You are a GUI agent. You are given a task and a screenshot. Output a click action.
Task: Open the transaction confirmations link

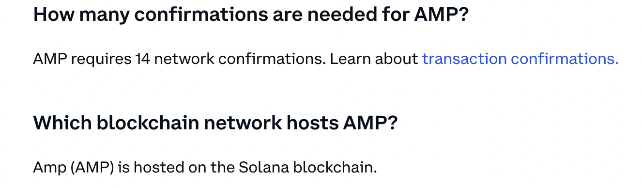click(x=520, y=59)
